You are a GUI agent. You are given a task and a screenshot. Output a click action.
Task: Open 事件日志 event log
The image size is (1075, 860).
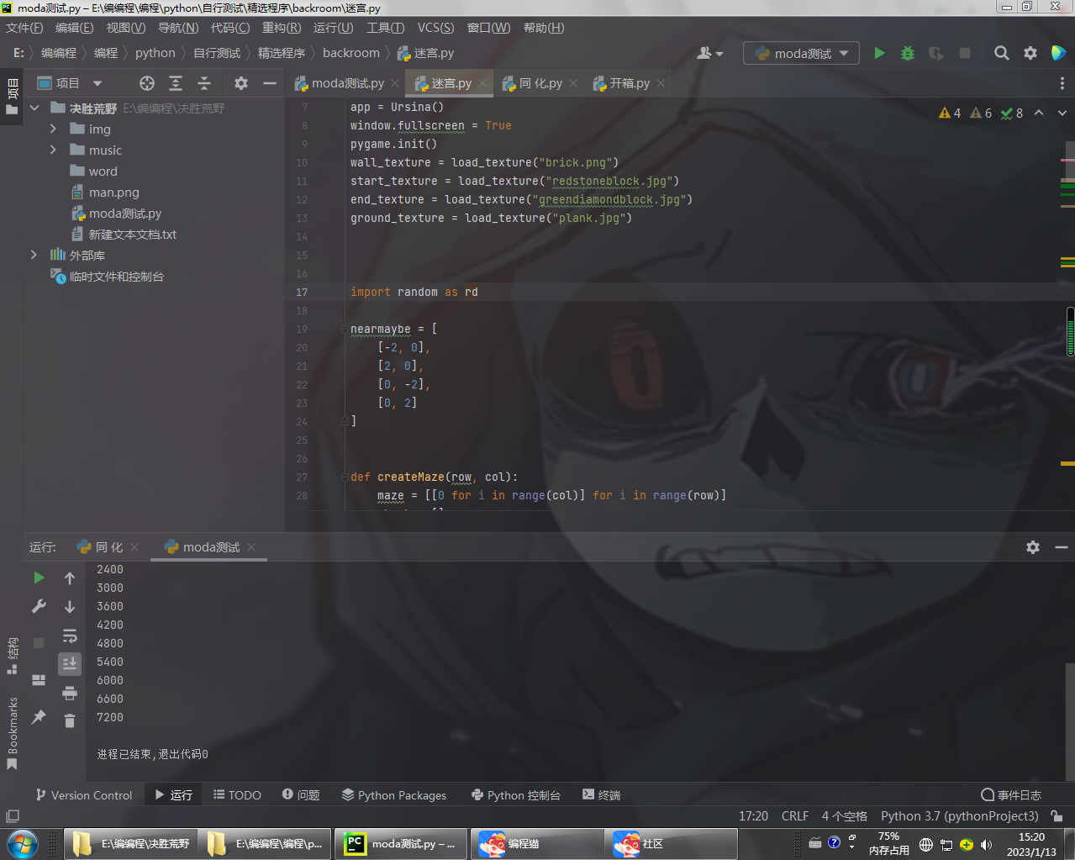tap(1011, 795)
